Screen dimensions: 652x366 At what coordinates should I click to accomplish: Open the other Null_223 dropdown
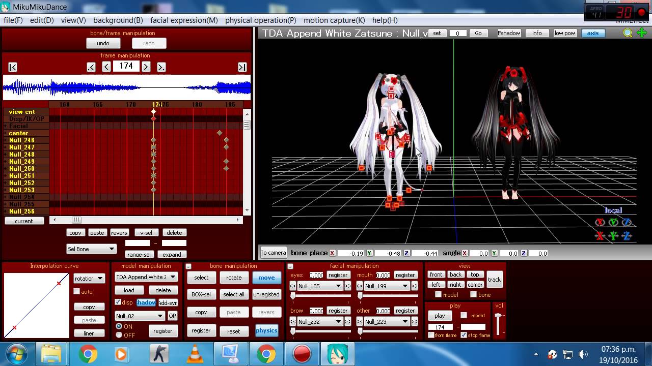387,322
